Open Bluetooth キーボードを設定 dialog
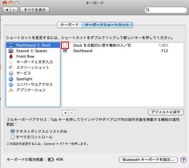Image resolution: width=189 pixels, height=168 pixels. point(148,160)
